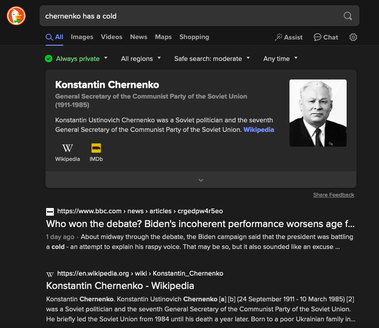Click the green Always private checkmark icon

(49, 59)
